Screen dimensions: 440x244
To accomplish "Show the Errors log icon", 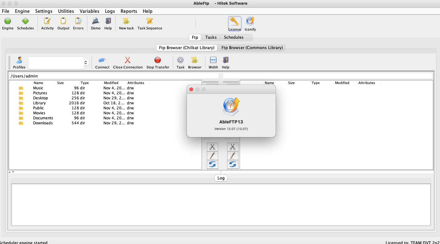I will (78, 21).
